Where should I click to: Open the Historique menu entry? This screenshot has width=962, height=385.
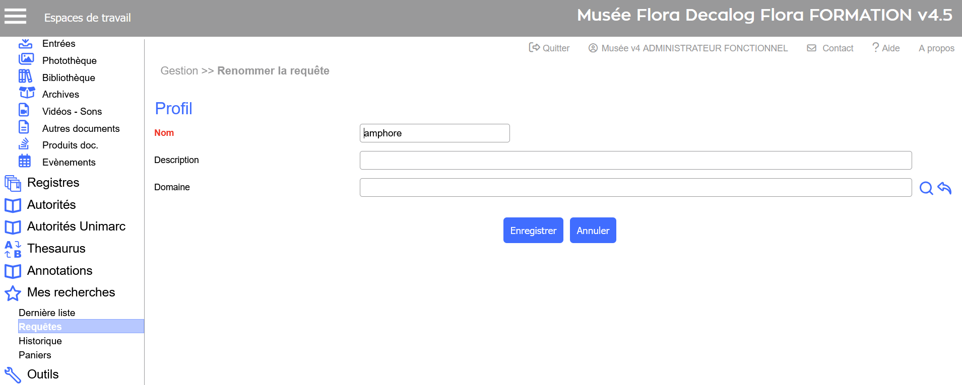tap(40, 341)
